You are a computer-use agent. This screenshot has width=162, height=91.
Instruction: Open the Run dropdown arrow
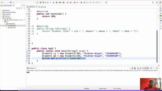pyautogui.click(x=58, y=3)
